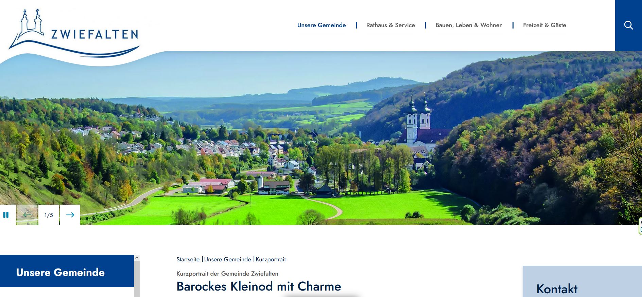Screen dimensions: 642x297
Task: Open the Rathaus & Service menu
Action: pyautogui.click(x=391, y=25)
